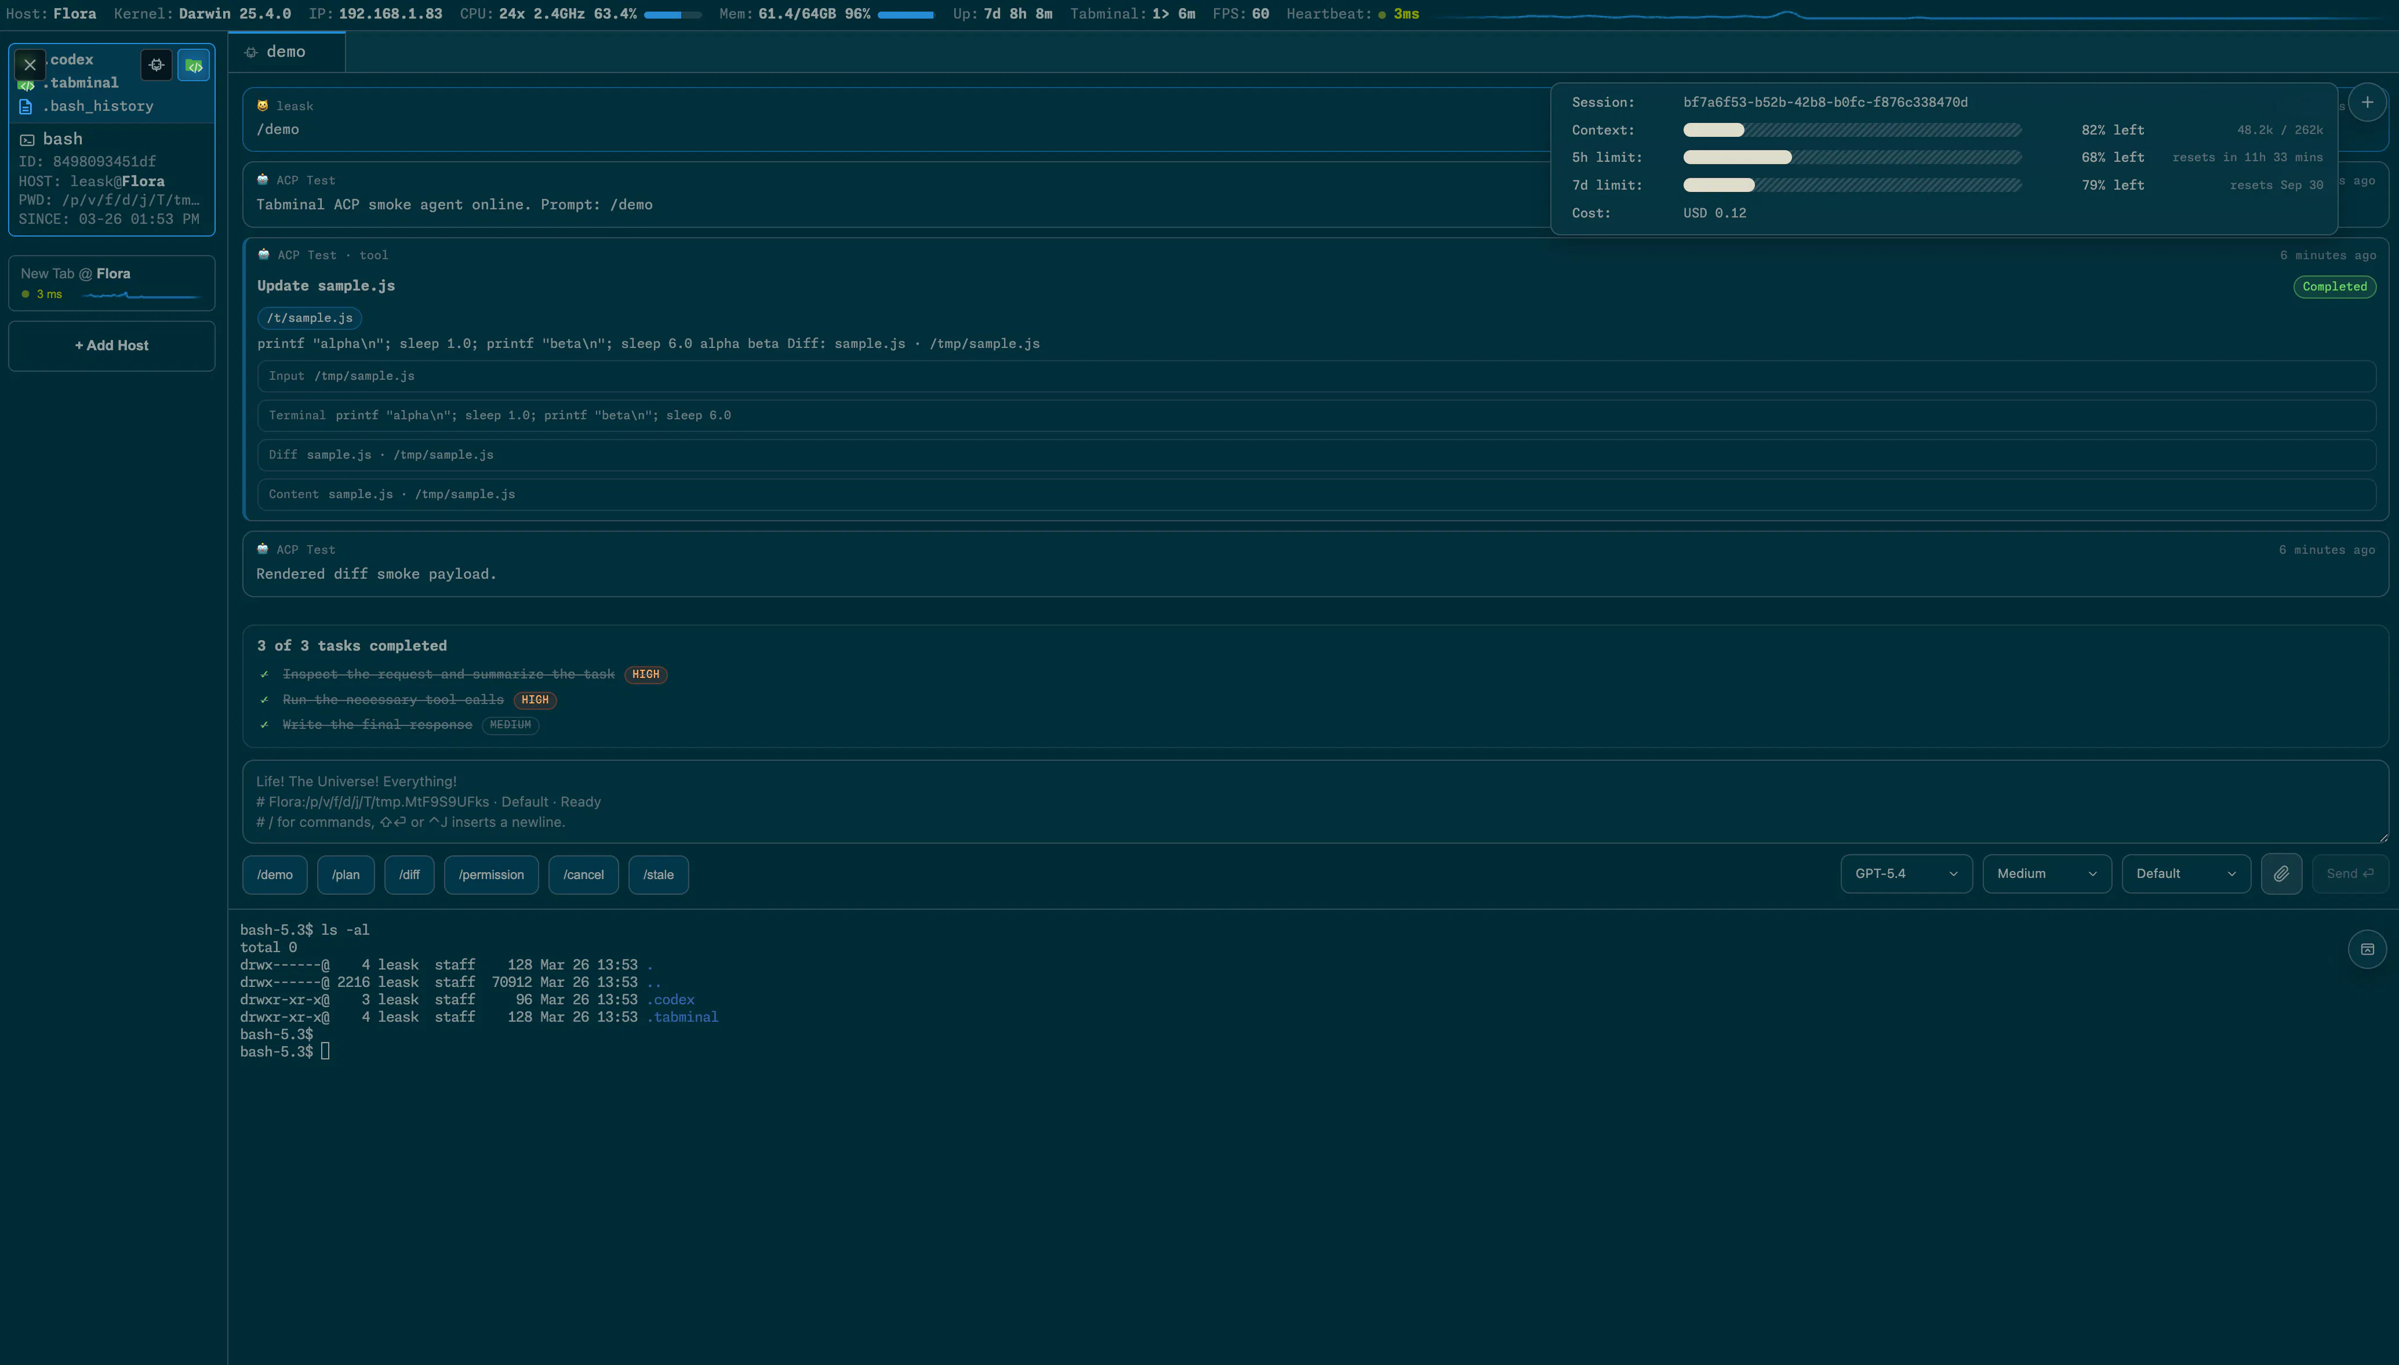The image size is (2399, 1365).
Task: Click the '3 of 3 tasks completed' heading
Action: point(352,646)
